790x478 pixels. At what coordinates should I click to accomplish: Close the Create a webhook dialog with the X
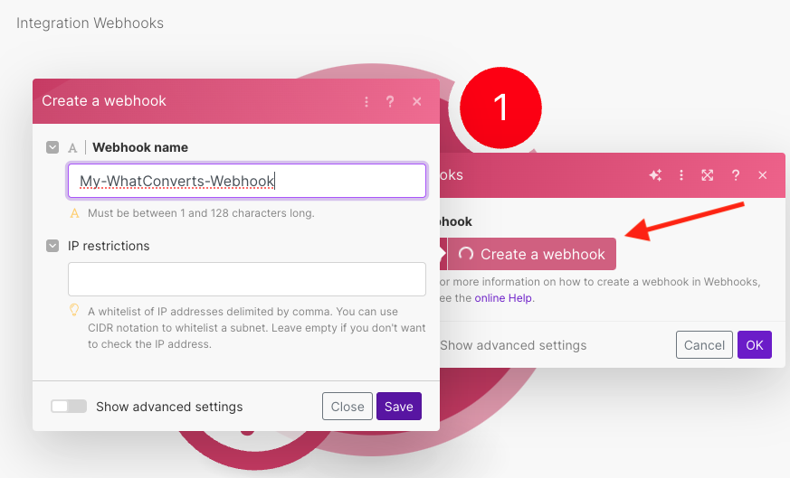tap(416, 101)
